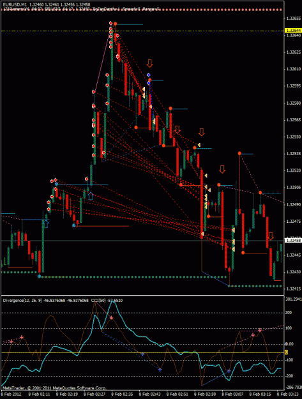Select the blue dot at the 02:21 low near 1.32472
Viewport: 302px width, 399px height.
74,225
